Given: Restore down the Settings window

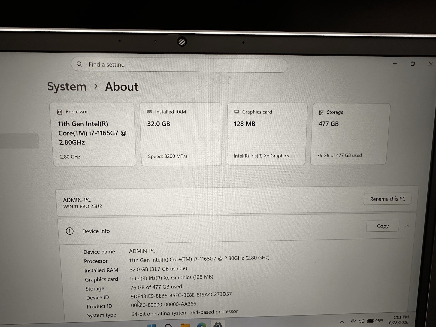Looking at the screenshot, I should [413, 64].
